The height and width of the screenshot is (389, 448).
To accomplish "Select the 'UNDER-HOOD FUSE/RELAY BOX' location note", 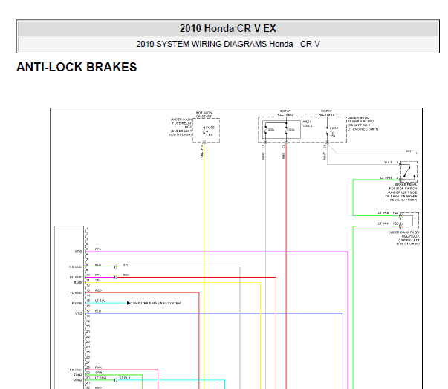I will (363, 123).
